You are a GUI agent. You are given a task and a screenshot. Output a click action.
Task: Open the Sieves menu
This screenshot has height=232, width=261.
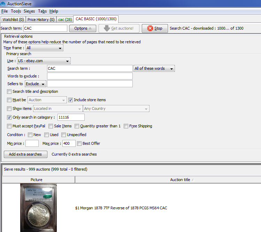click(29, 11)
